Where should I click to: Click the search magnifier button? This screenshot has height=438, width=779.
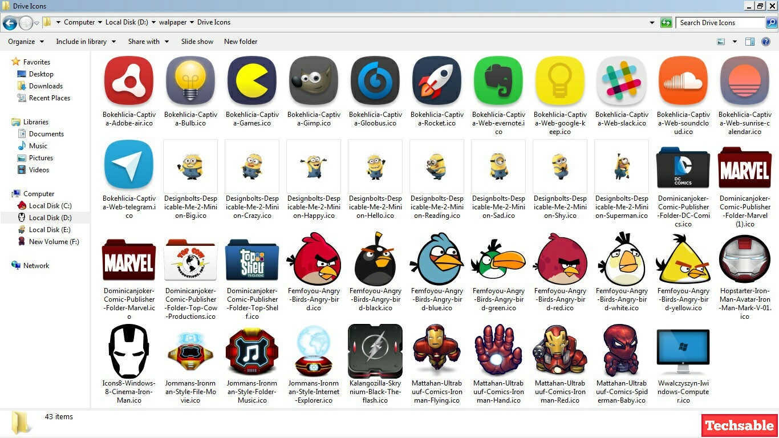click(x=771, y=23)
